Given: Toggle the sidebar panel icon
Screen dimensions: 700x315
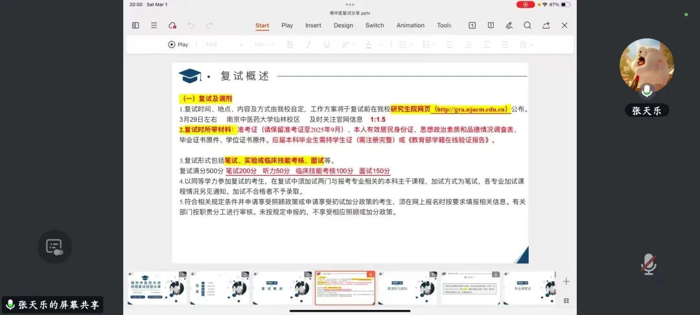Looking at the screenshot, I should pos(135,25).
